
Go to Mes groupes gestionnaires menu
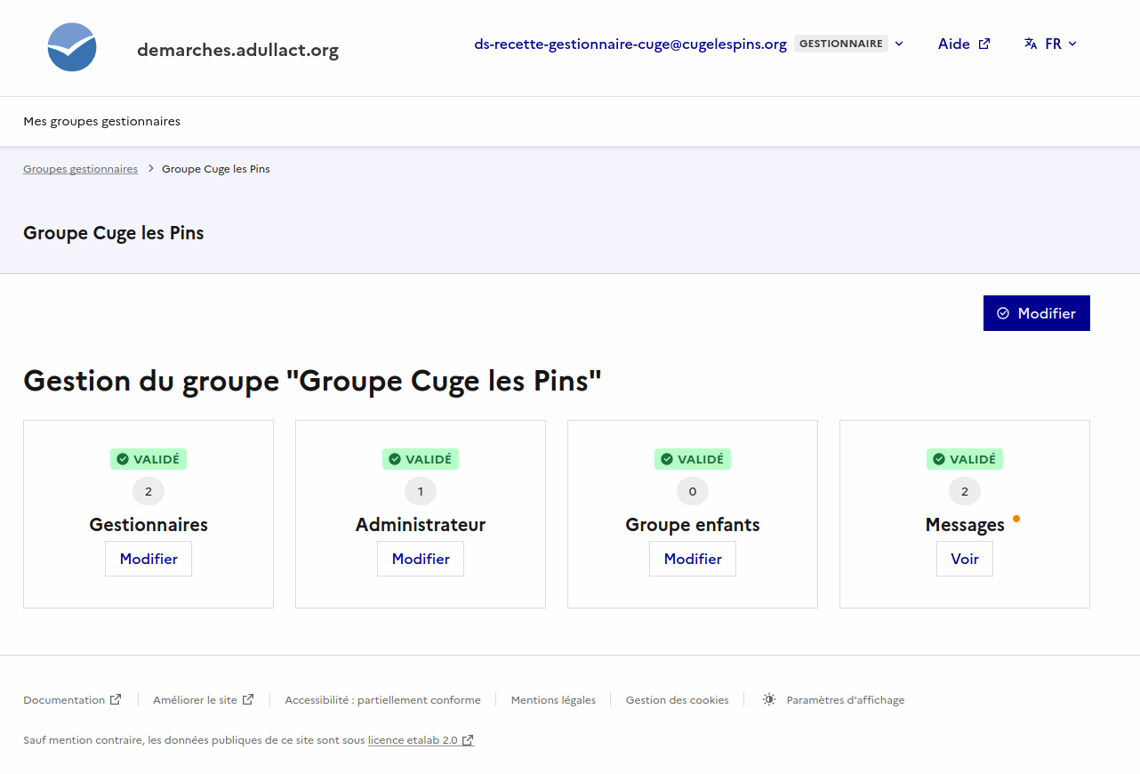[x=101, y=121]
